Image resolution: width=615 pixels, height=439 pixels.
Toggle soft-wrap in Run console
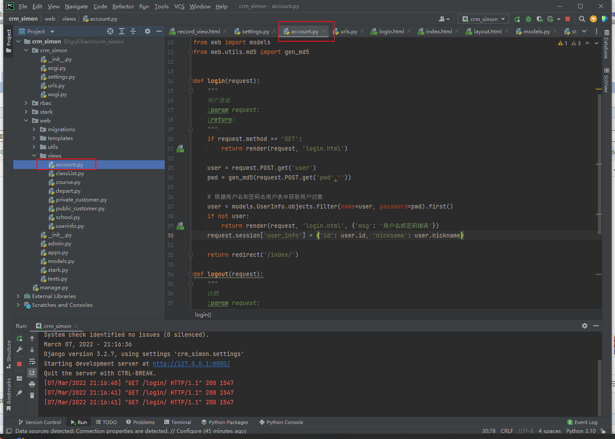[x=32, y=361]
